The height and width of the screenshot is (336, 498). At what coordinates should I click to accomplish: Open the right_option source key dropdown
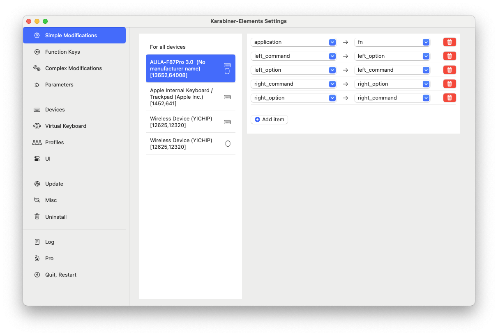(294, 98)
